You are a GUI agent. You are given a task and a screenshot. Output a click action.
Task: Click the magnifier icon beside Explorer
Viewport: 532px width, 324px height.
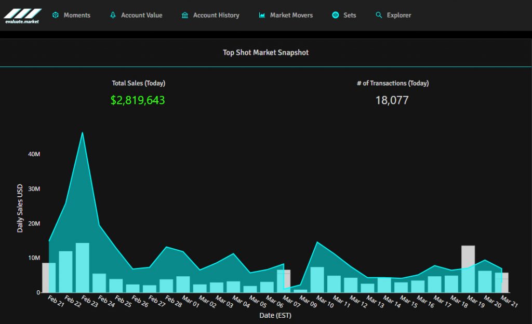click(379, 16)
